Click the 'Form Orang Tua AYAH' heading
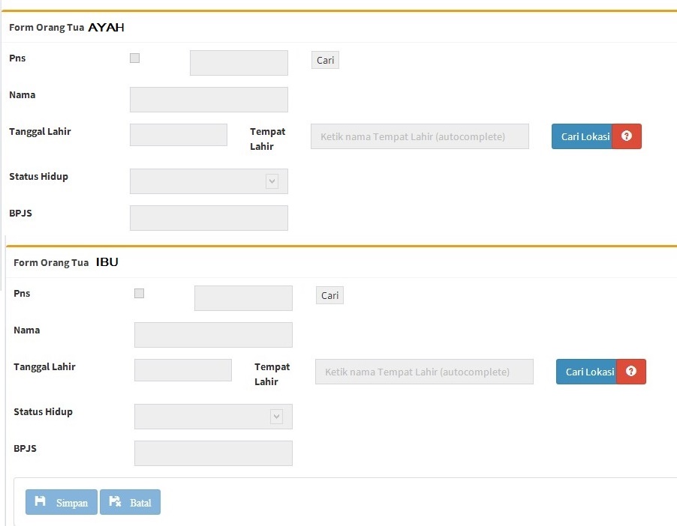 67,27
